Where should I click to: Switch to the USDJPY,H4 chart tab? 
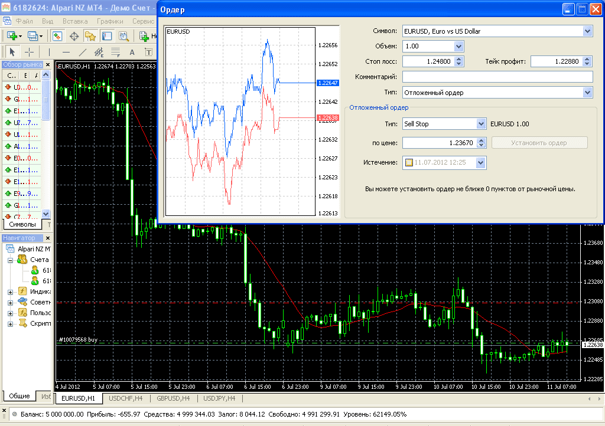pos(220,398)
